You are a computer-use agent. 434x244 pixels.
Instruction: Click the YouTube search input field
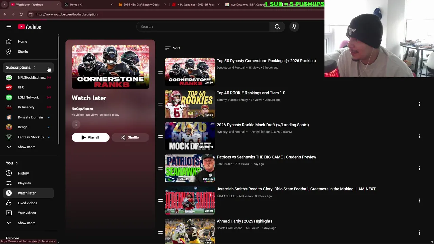pyautogui.click(x=203, y=27)
